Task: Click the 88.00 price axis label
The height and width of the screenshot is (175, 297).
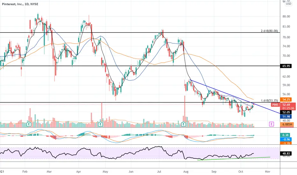Action: [286, 17]
